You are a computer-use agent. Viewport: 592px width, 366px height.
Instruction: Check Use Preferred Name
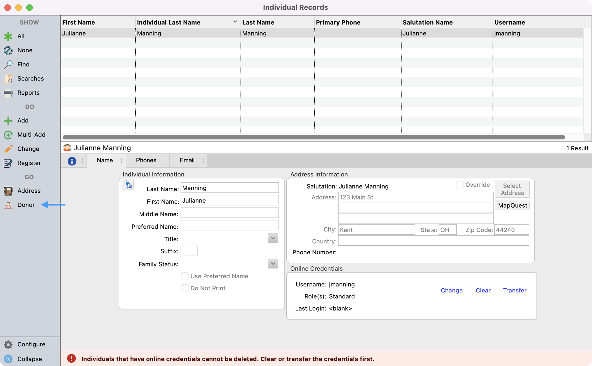(185, 276)
